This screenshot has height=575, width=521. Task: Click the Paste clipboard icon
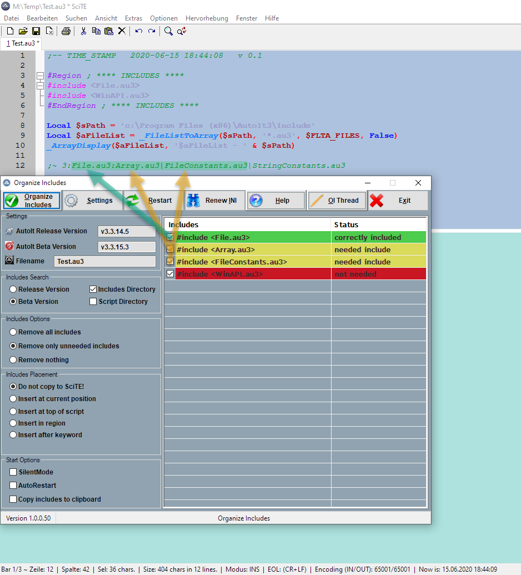click(x=109, y=31)
